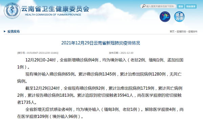Click the text 累计治愈出院病例1280例
This screenshot has height=122, width=203.
[143, 74]
